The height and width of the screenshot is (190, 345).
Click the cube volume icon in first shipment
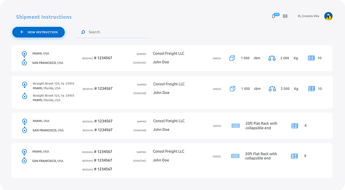click(x=232, y=58)
